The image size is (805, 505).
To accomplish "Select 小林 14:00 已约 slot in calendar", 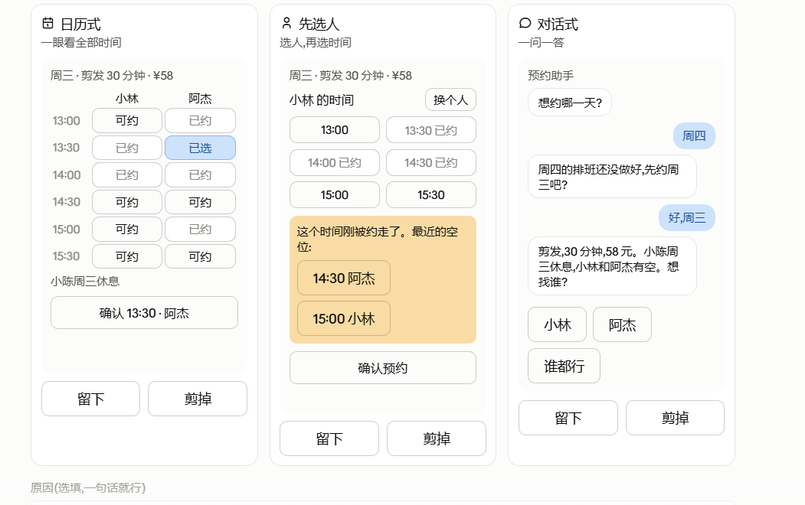I will point(127,174).
